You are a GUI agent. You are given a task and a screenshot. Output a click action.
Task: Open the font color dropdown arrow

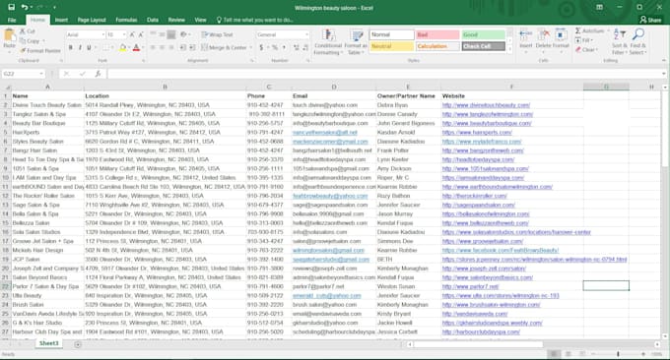tap(143, 48)
